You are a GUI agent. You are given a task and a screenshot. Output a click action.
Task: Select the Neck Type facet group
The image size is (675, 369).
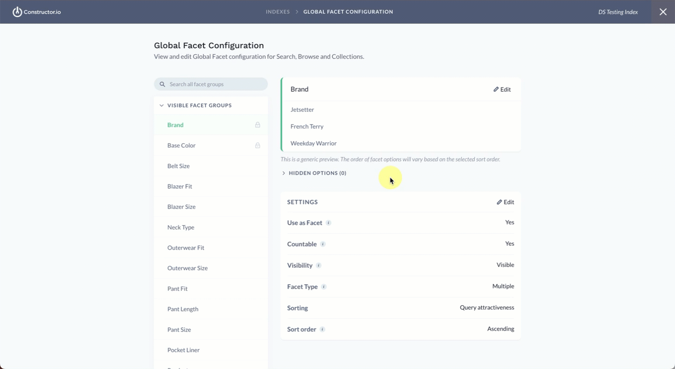211,227
